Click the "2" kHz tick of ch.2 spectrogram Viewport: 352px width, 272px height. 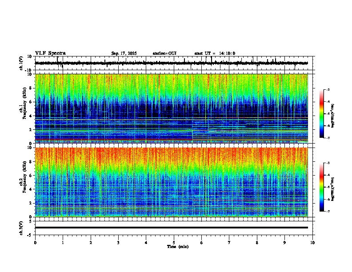tap(31, 203)
